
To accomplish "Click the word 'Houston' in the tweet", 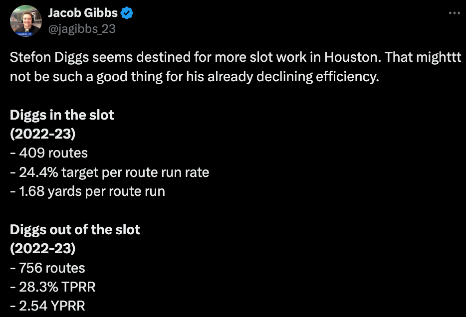I will 352,57.
